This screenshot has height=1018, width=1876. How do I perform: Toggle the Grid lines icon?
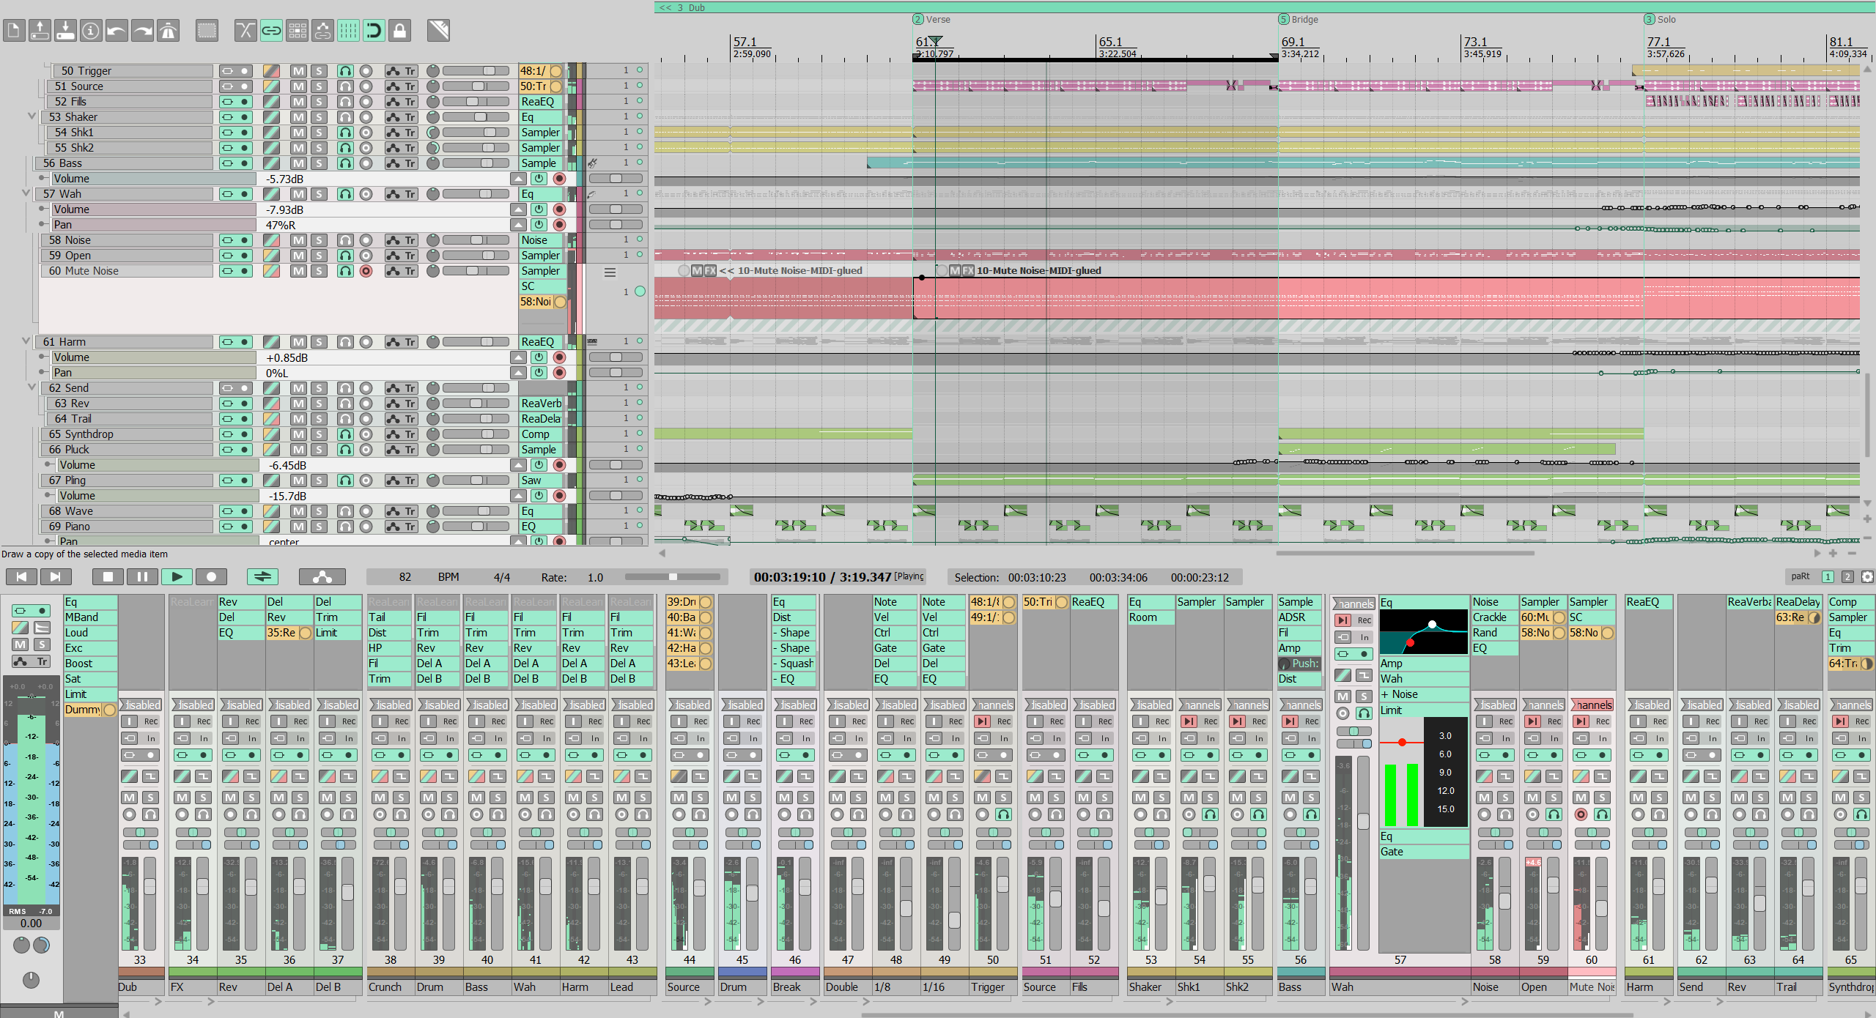[348, 31]
